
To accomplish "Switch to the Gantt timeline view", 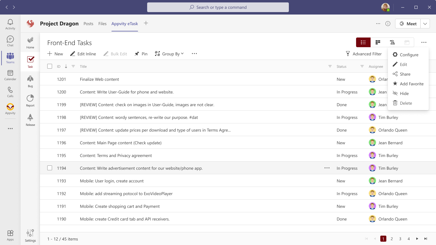I will coord(392,42).
